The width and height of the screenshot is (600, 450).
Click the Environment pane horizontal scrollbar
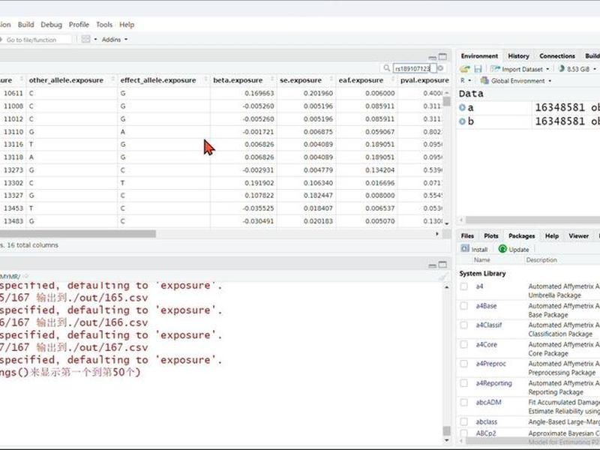pyautogui.click(x=532, y=220)
